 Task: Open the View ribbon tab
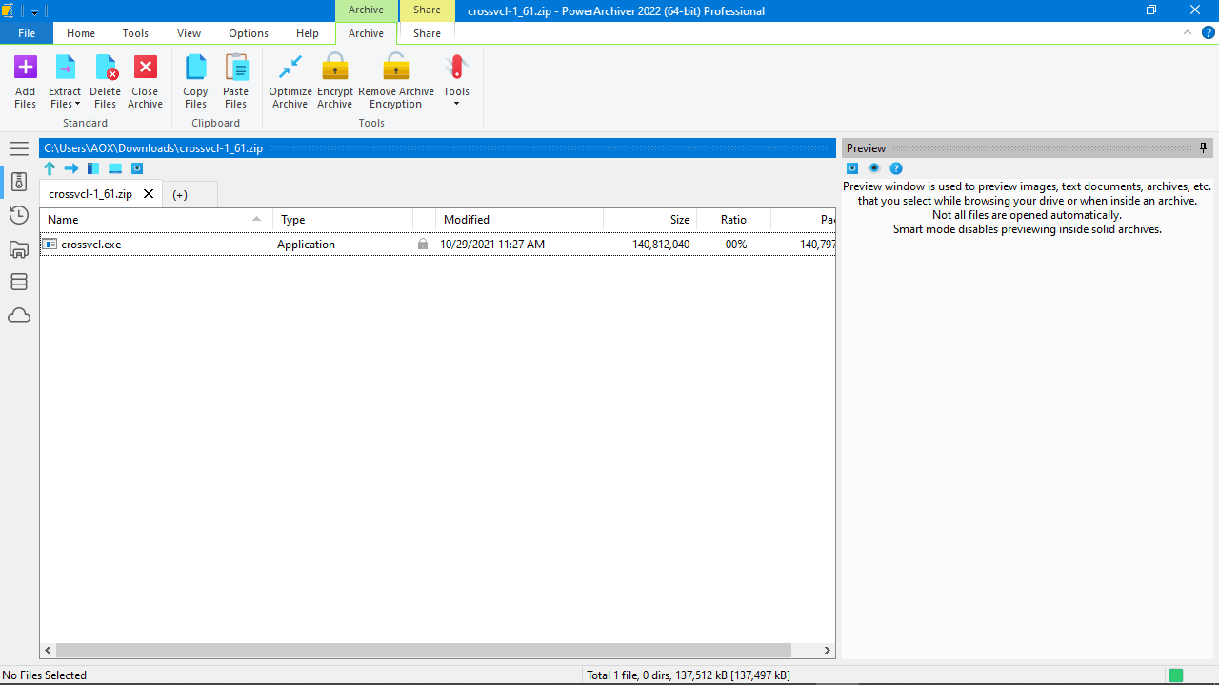[189, 33]
